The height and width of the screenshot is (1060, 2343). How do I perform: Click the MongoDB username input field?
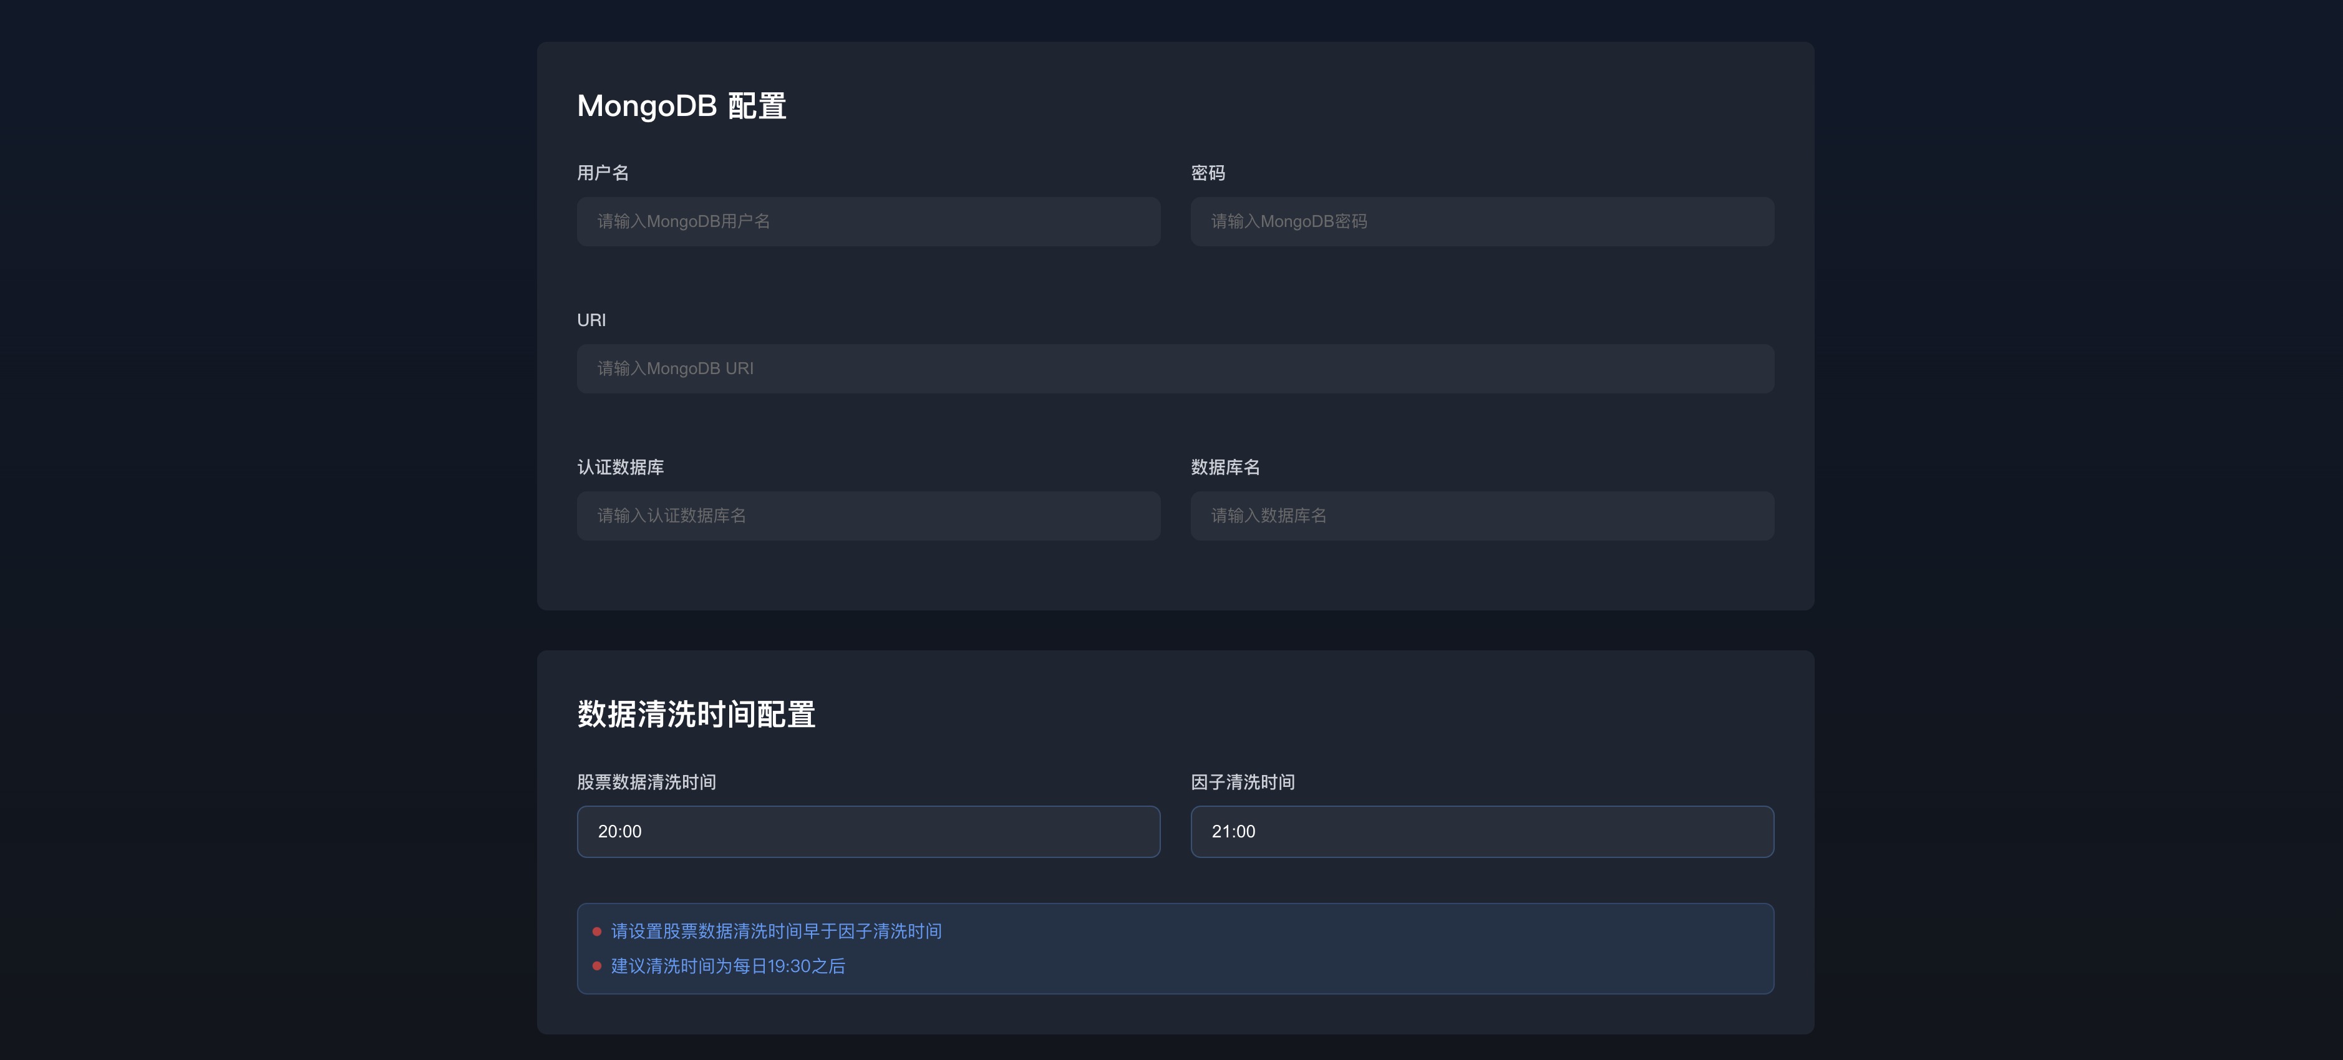[x=868, y=221]
